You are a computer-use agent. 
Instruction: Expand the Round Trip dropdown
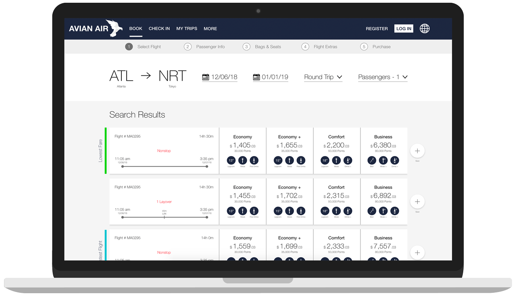click(x=323, y=77)
